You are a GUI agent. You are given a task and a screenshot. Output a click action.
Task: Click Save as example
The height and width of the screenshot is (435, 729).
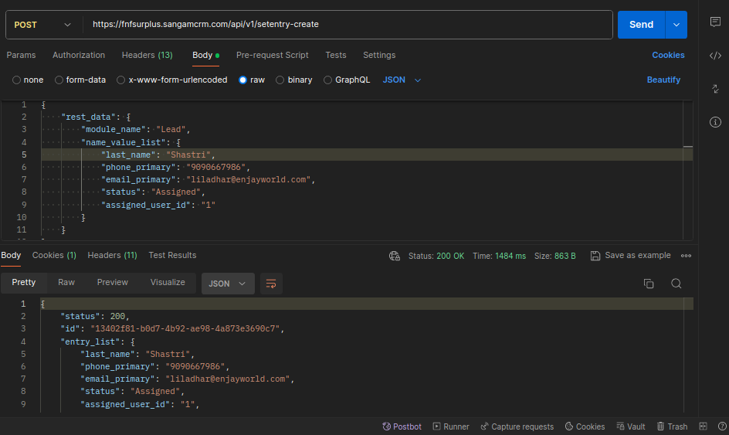(x=631, y=256)
